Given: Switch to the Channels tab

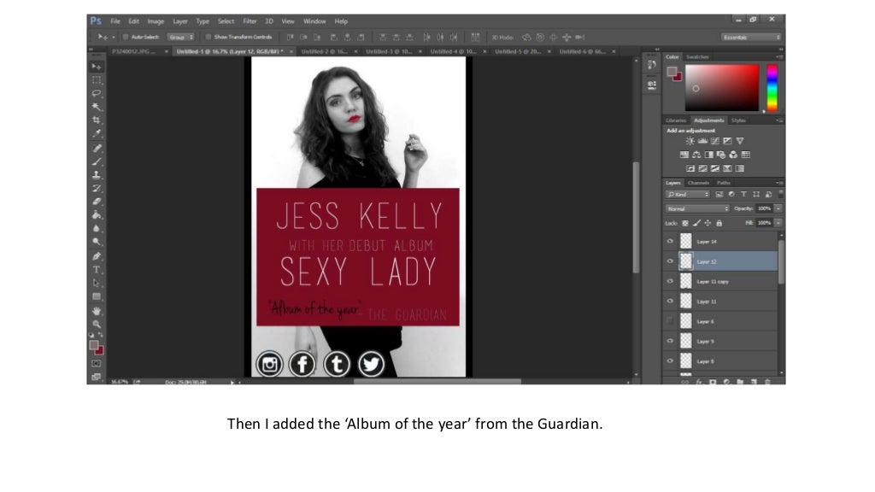Looking at the screenshot, I should coord(698,183).
